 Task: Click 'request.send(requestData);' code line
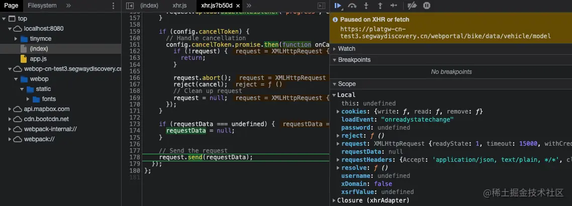pyautogui.click(x=206, y=157)
